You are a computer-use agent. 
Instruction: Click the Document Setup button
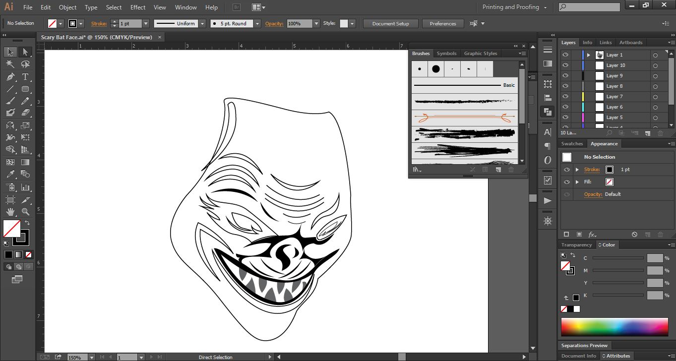click(x=390, y=24)
